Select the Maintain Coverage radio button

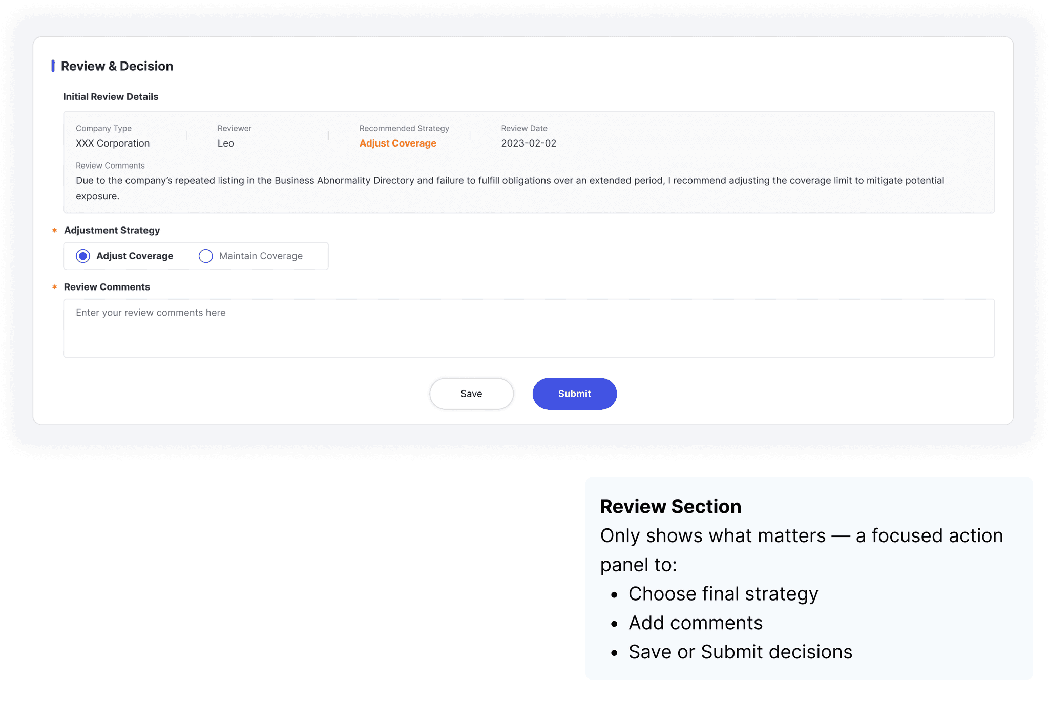tap(205, 256)
